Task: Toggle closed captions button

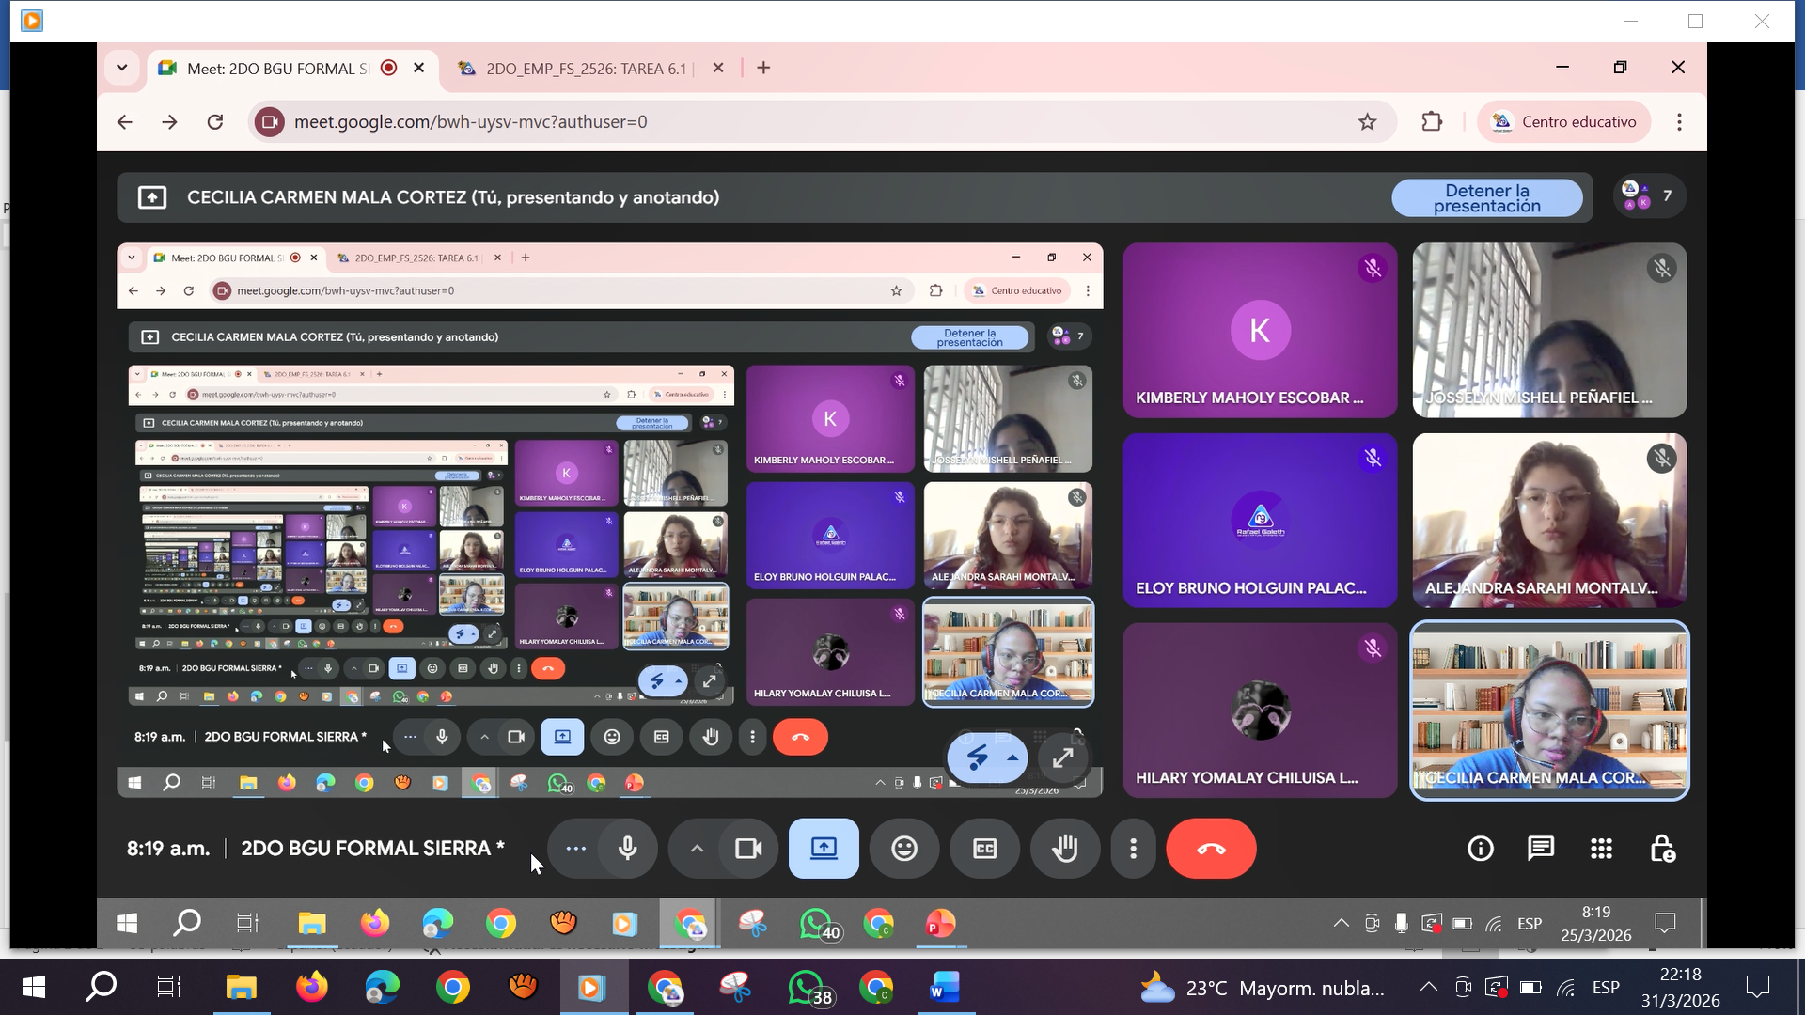Action: [984, 849]
